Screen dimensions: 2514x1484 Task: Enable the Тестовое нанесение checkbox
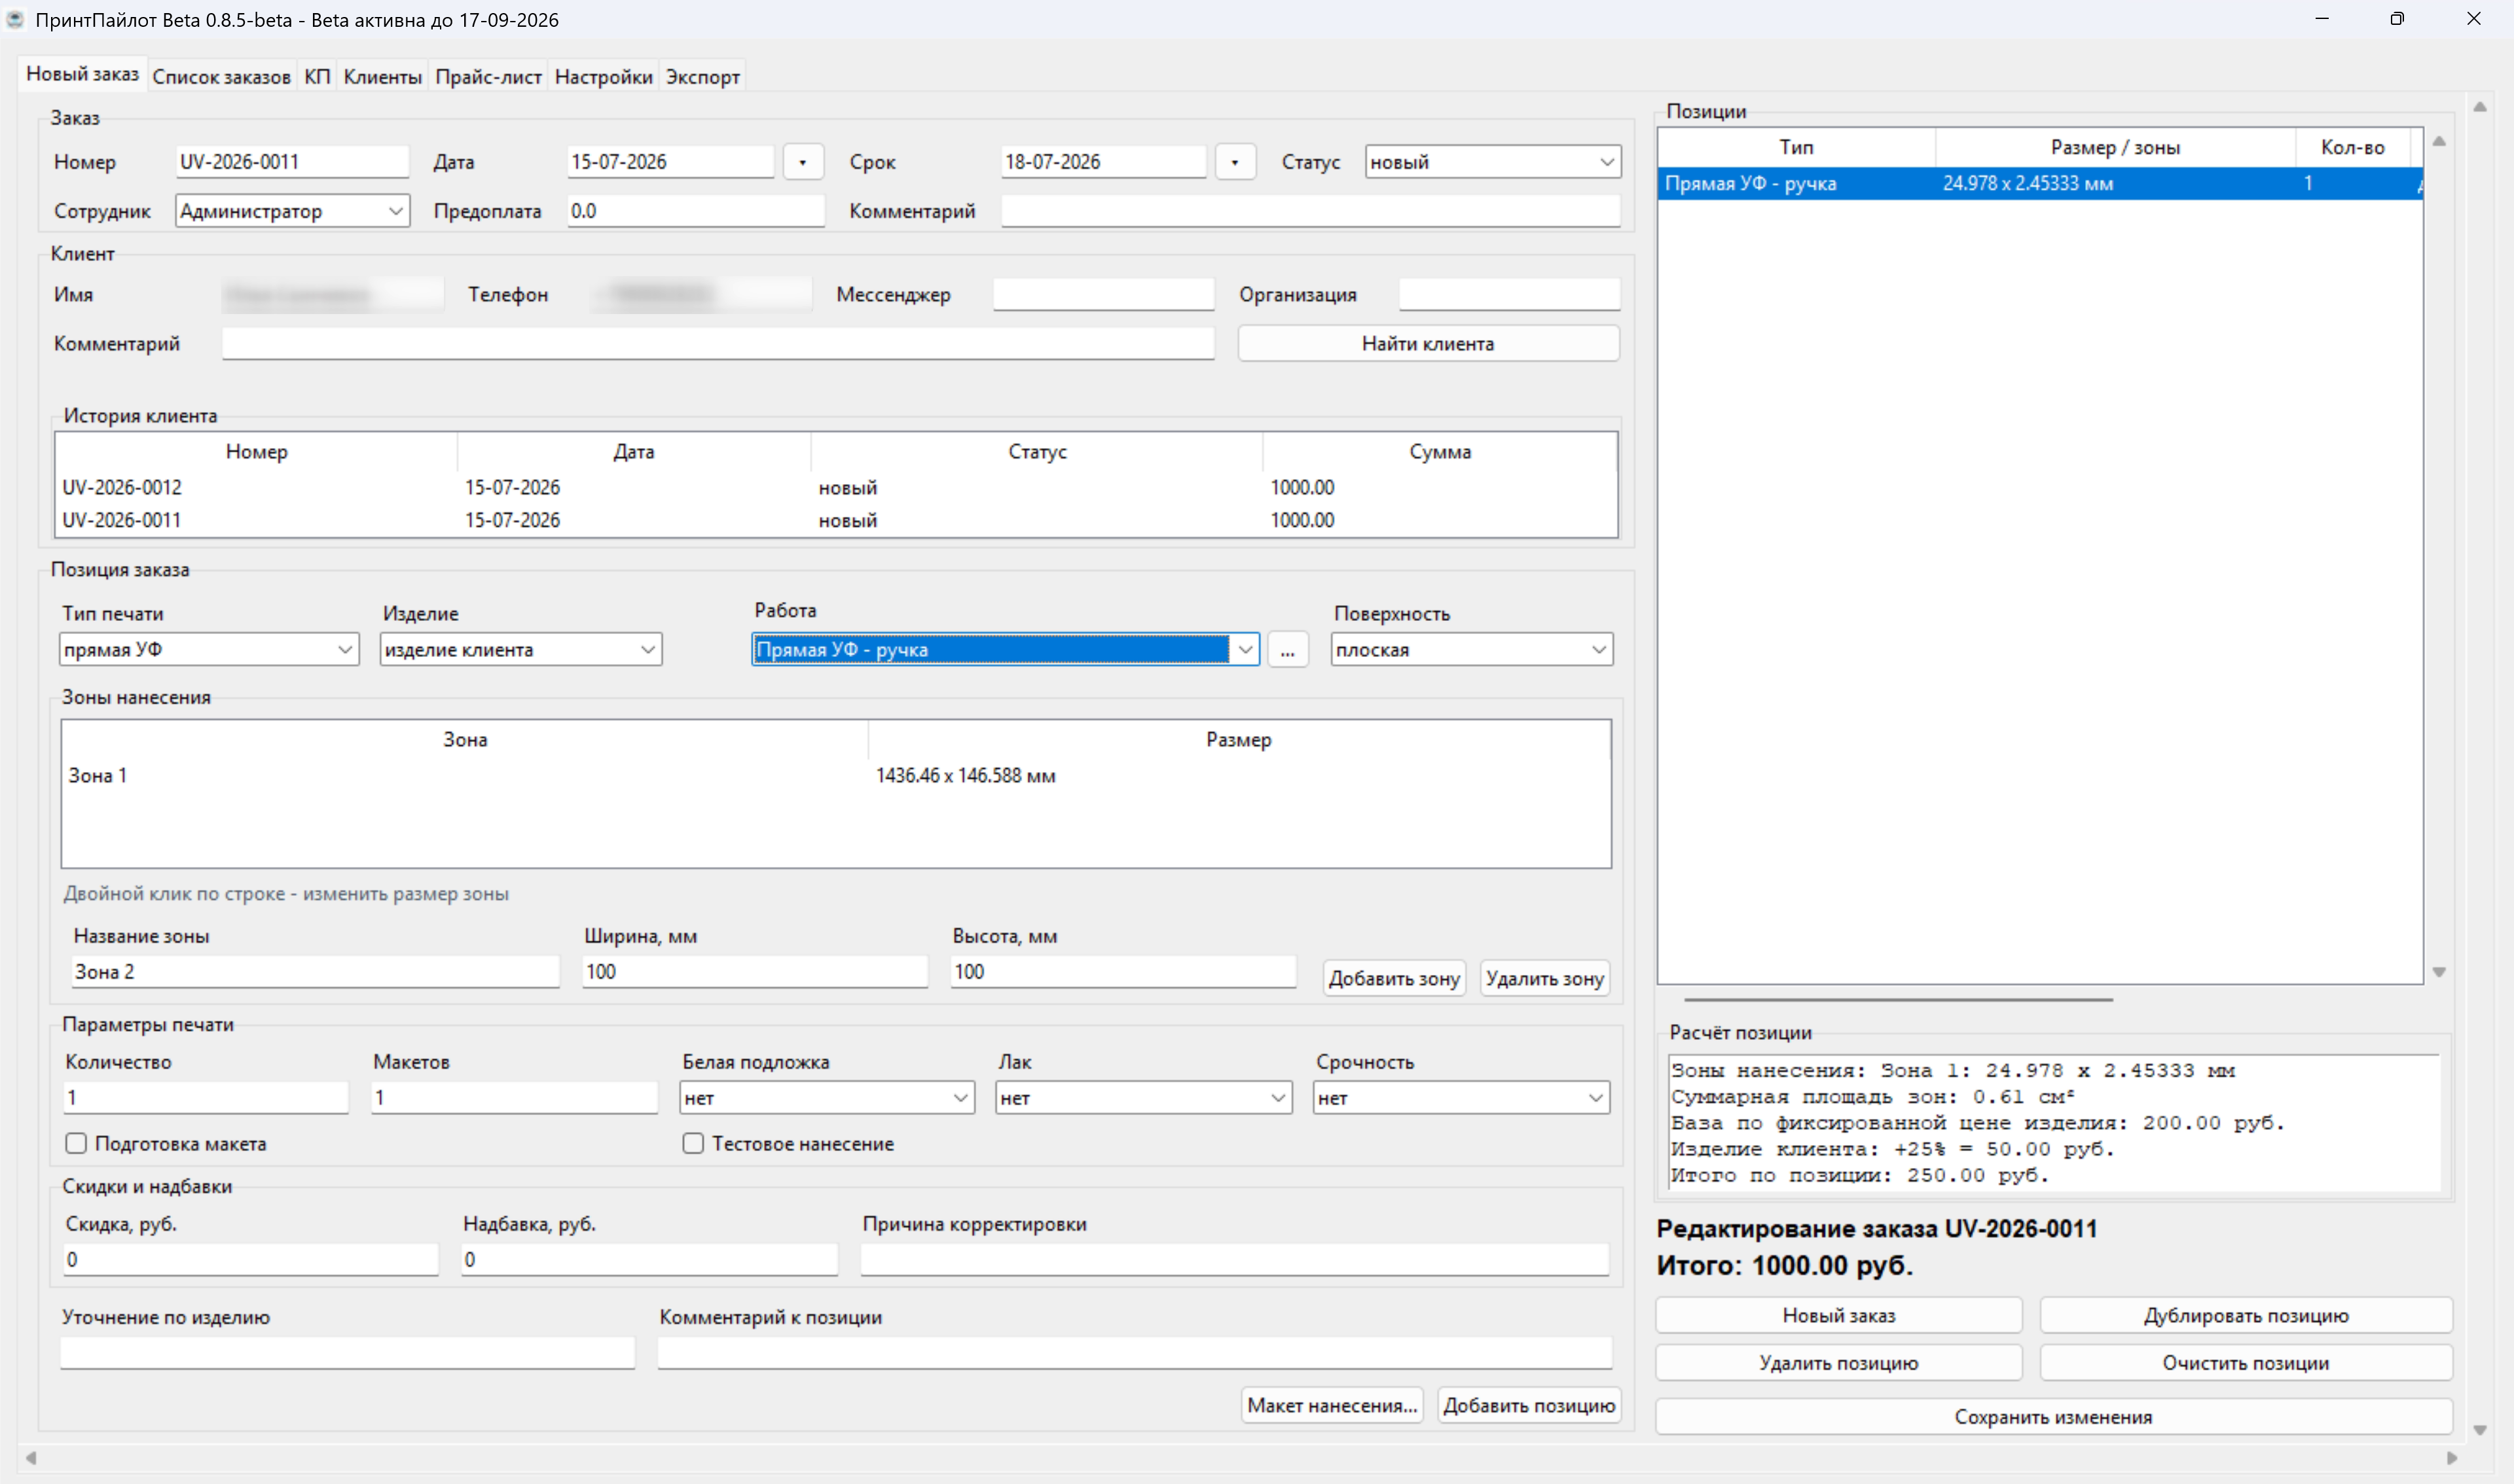pos(693,1143)
